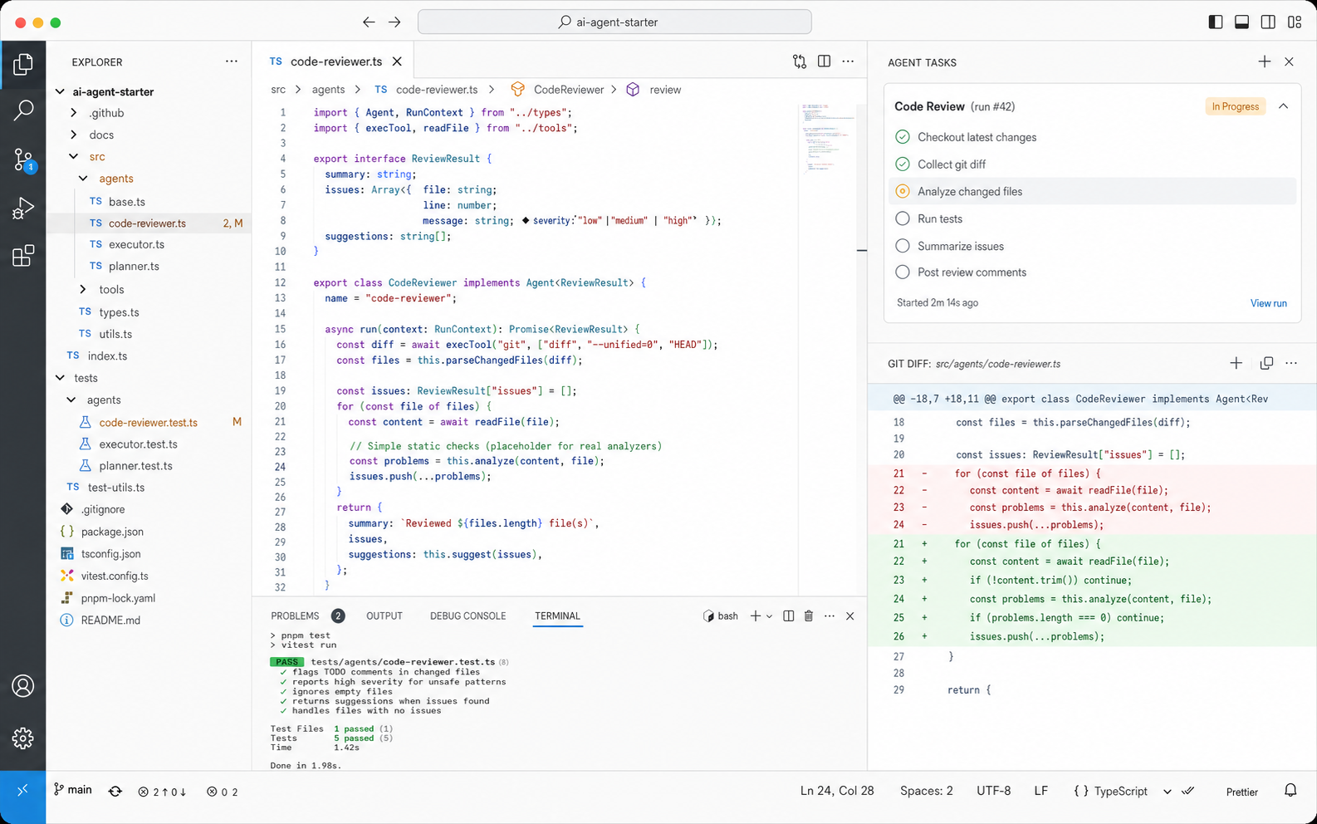Select Collect git diff step
The width and height of the screenshot is (1317, 824).
click(1092, 164)
